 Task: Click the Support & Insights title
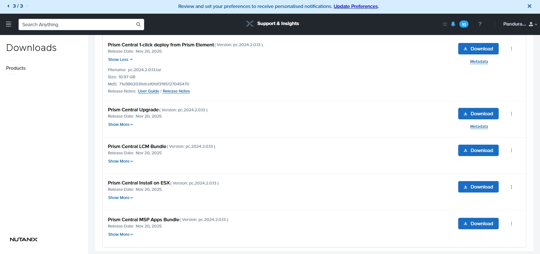[x=278, y=24]
